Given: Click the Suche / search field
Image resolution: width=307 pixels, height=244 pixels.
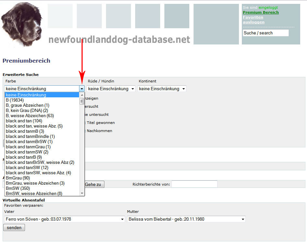Looking at the screenshot, I should [x=266, y=33].
